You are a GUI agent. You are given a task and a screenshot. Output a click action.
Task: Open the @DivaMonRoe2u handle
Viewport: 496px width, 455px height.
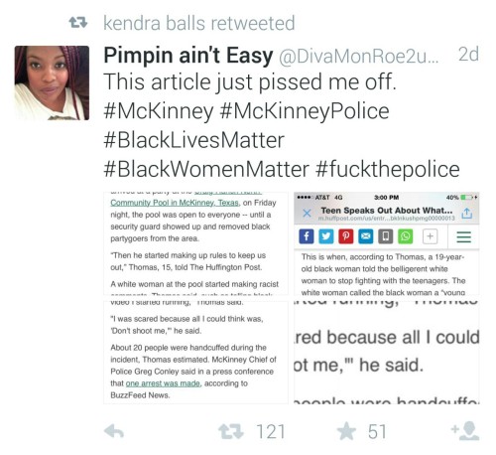tap(359, 57)
